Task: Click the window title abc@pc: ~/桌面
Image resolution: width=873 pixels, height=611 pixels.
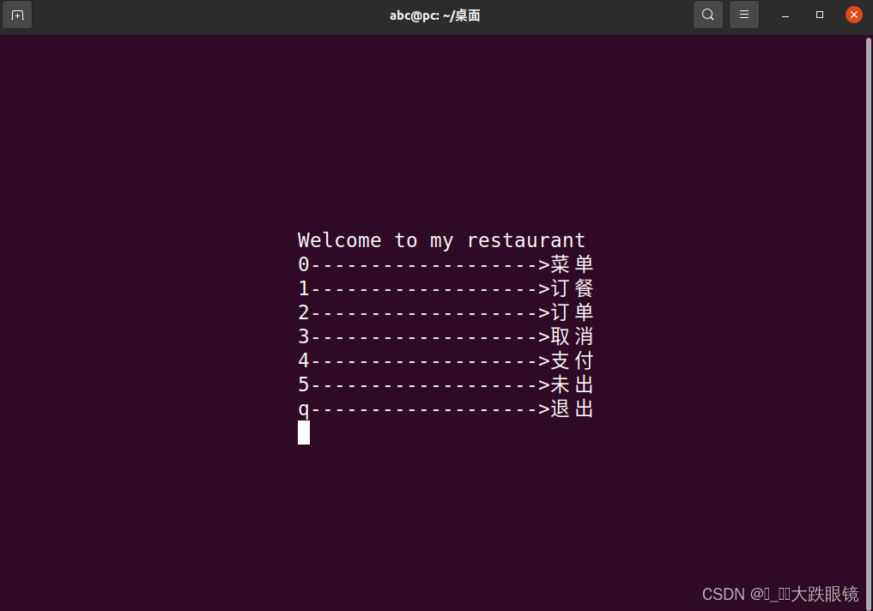Action: (435, 15)
